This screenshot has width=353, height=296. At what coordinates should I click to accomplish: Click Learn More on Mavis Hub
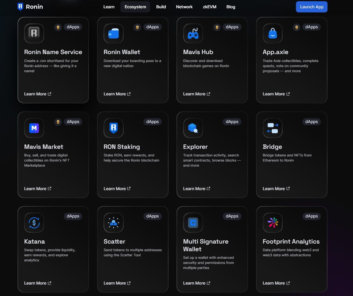pos(197,94)
